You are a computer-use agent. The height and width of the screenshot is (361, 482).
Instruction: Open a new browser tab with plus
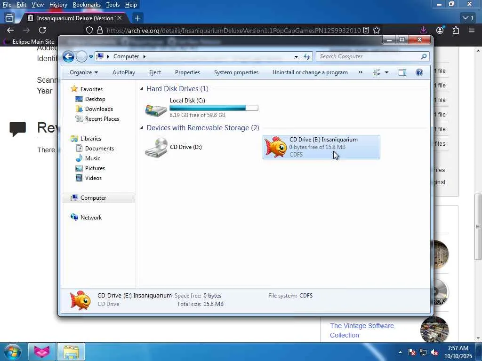pos(138,18)
